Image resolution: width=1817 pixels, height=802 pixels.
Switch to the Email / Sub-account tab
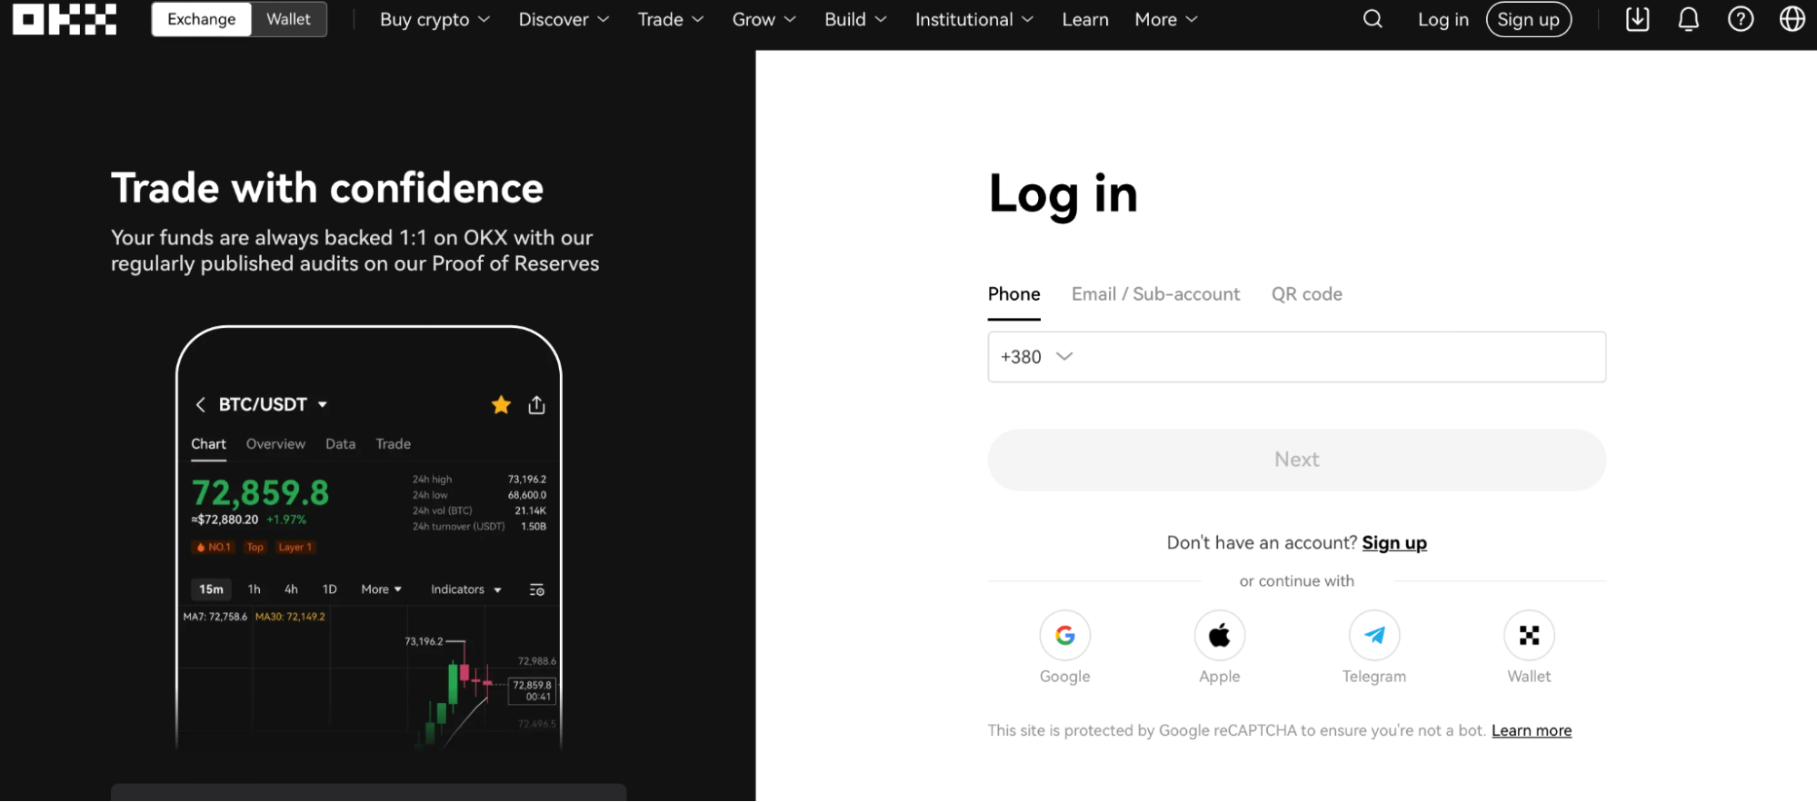pos(1155,293)
